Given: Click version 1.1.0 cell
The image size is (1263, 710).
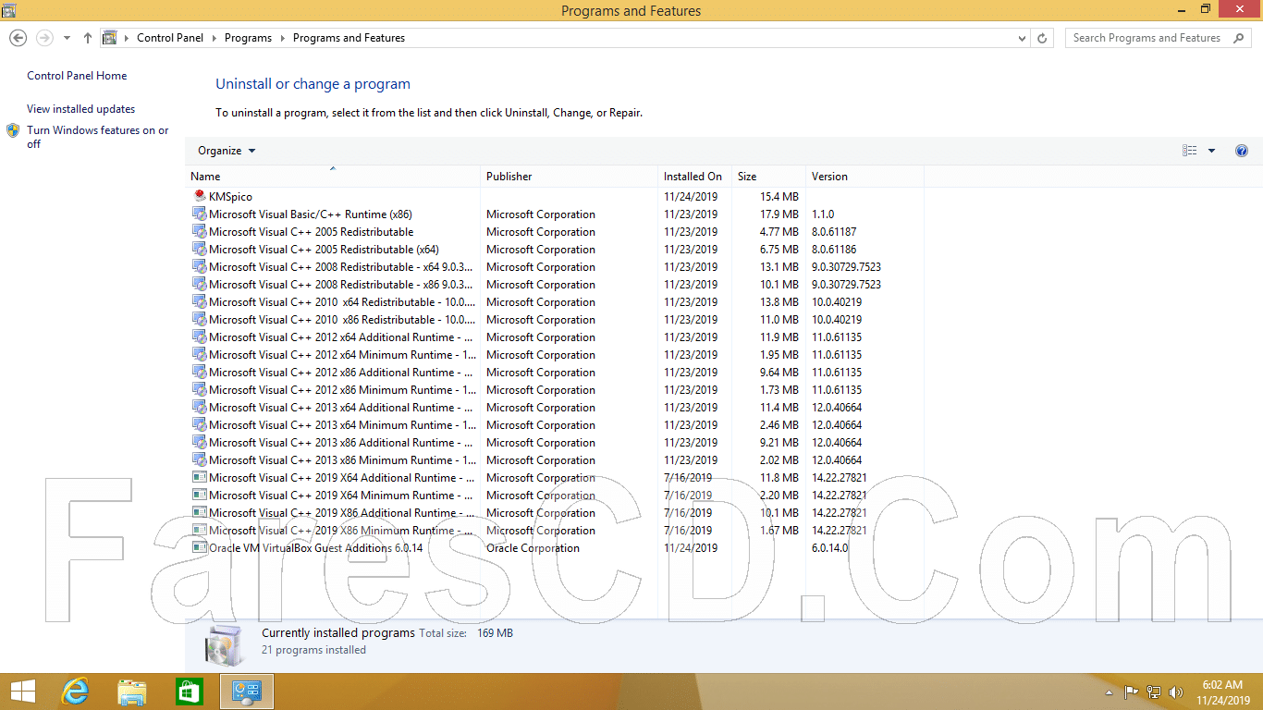Looking at the screenshot, I should click(x=823, y=214).
